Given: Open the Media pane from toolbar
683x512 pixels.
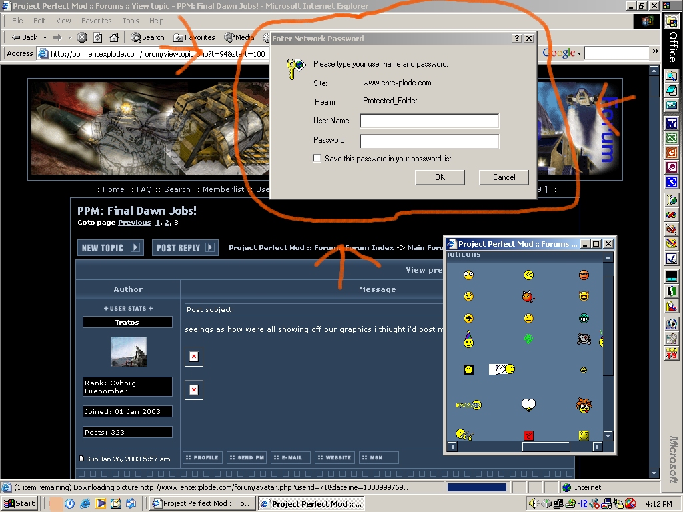Looking at the screenshot, I should coord(239,37).
